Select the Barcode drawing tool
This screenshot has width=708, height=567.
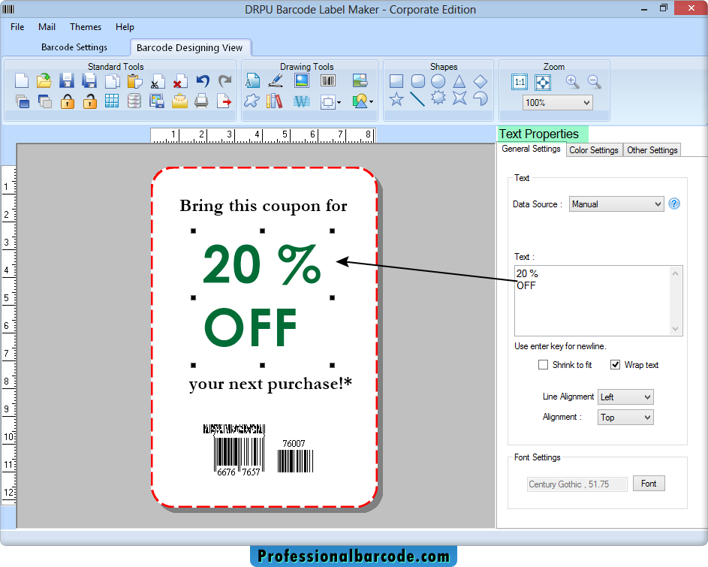coord(328,80)
